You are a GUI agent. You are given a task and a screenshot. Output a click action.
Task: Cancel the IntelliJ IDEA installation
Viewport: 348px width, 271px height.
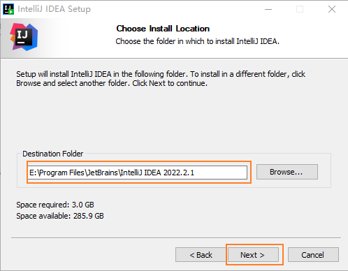coord(313,255)
